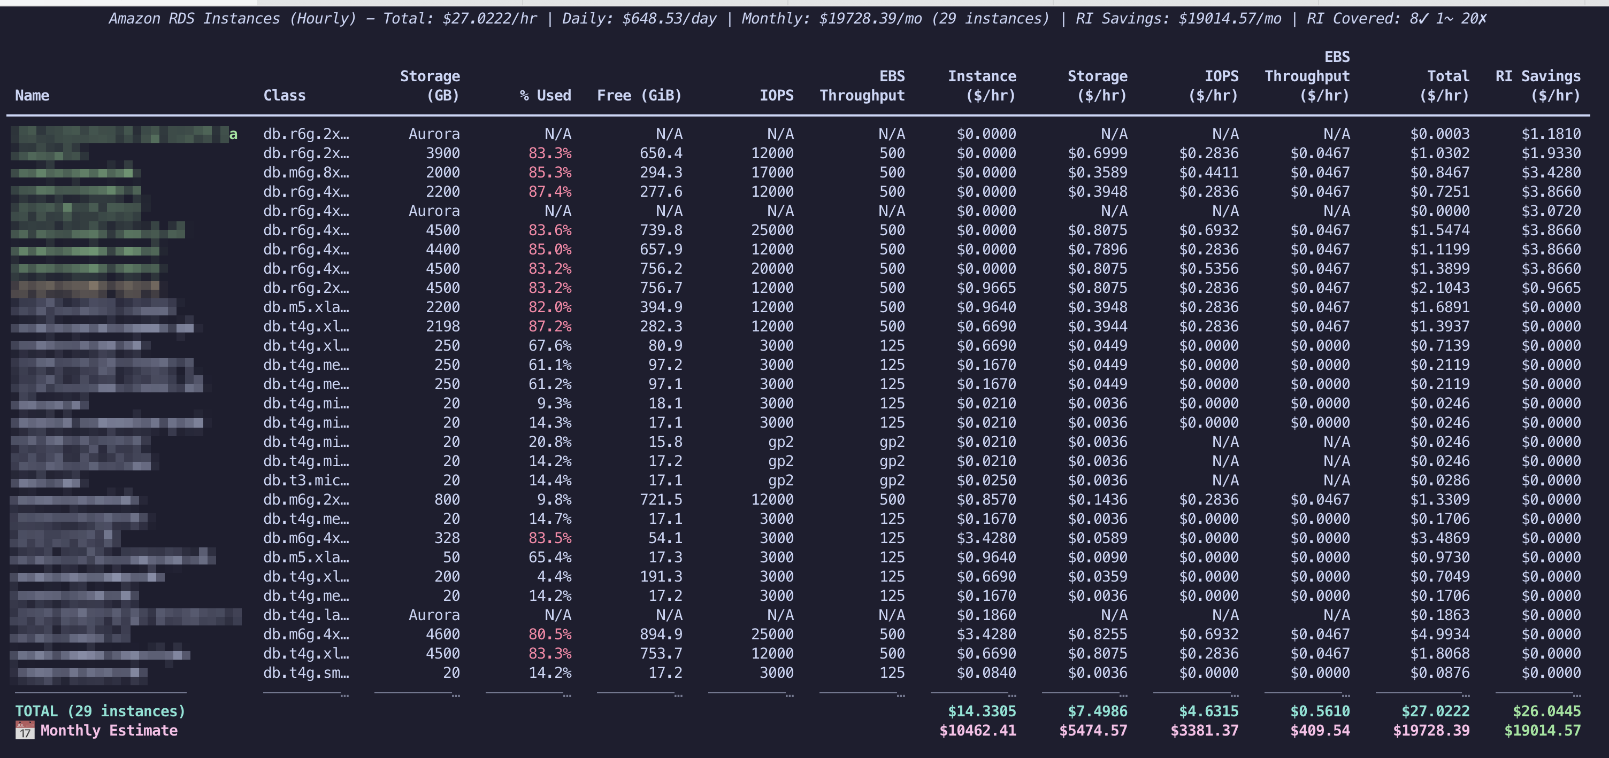Select the db.t3.mic… class entry

coord(306,480)
